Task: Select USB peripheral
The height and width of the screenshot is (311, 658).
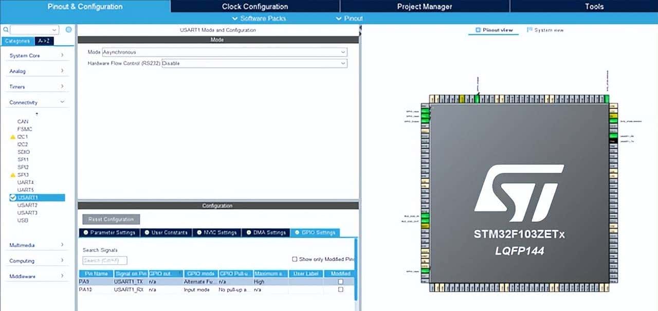Action: point(22,221)
